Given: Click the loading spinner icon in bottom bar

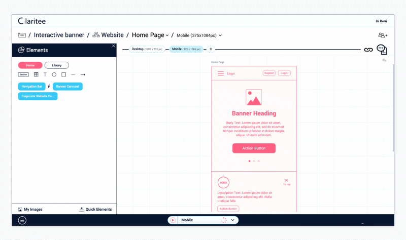Looking at the screenshot, I should coord(224,220).
